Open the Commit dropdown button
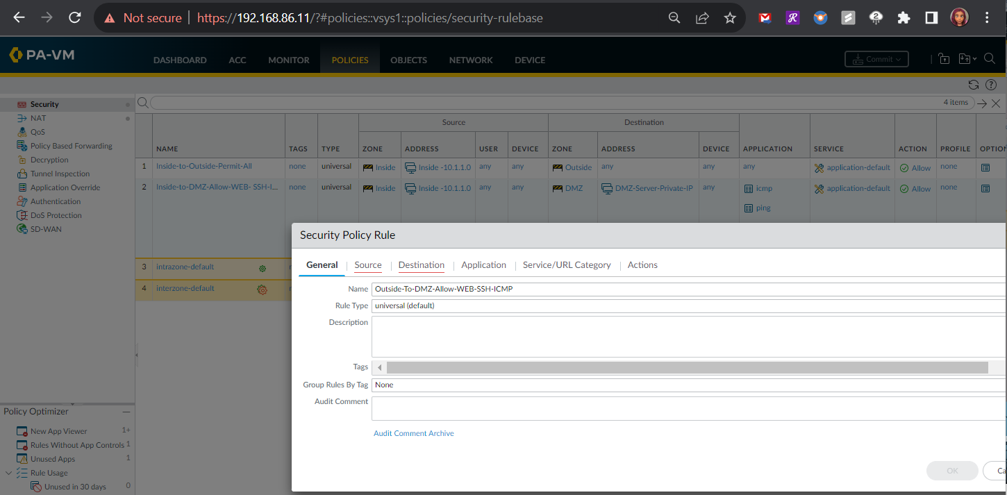Viewport: 1007px width, 495px height. (876, 60)
